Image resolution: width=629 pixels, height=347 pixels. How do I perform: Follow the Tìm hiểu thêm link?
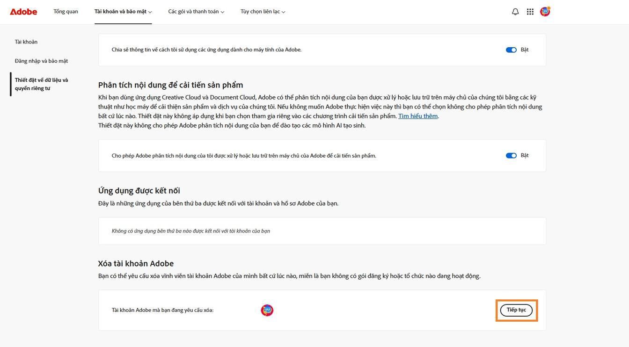[x=418, y=116]
